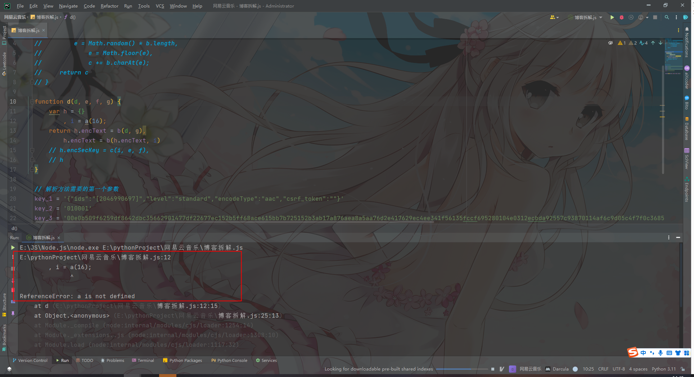The height and width of the screenshot is (377, 694).
Task: Click the indexing progress bar in status bar
Action: (462, 369)
